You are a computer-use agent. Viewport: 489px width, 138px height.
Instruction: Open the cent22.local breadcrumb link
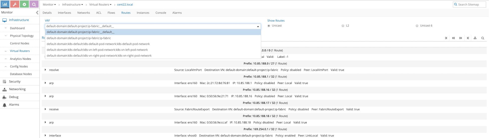pos(125,5)
